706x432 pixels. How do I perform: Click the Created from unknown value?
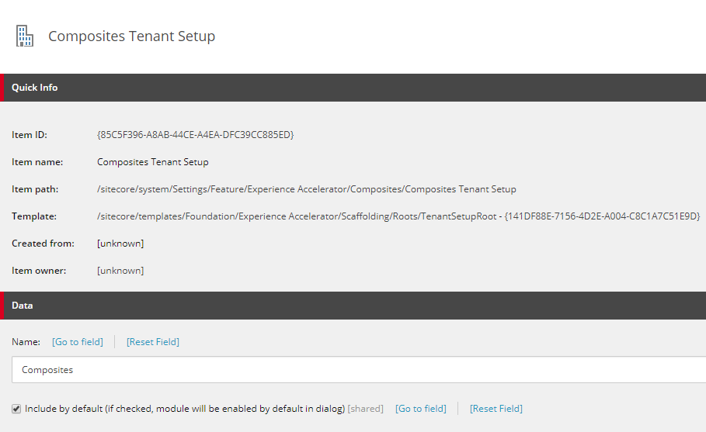(120, 244)
